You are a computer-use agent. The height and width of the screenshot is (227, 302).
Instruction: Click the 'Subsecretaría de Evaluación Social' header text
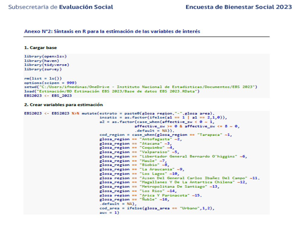[61, 7]
